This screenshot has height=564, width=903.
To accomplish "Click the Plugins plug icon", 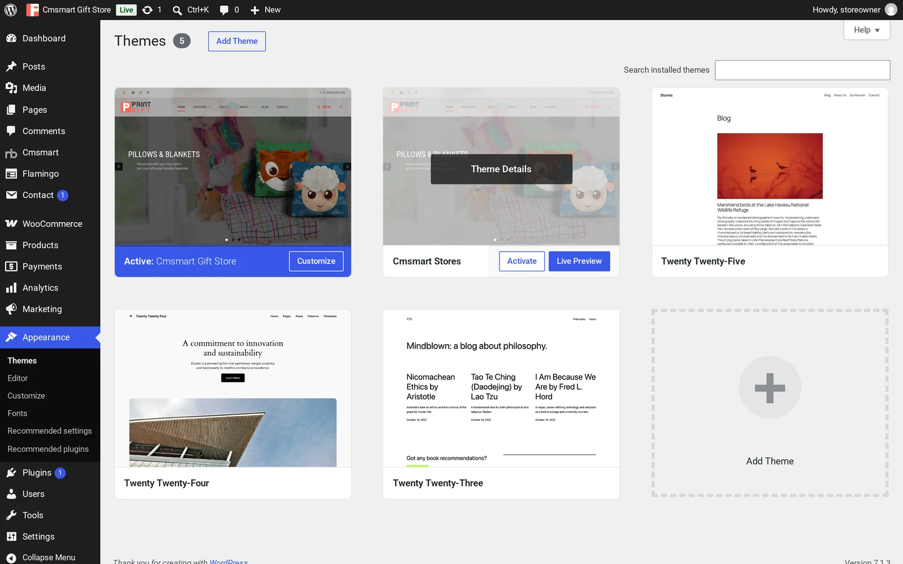I will (x=11, y=473).
